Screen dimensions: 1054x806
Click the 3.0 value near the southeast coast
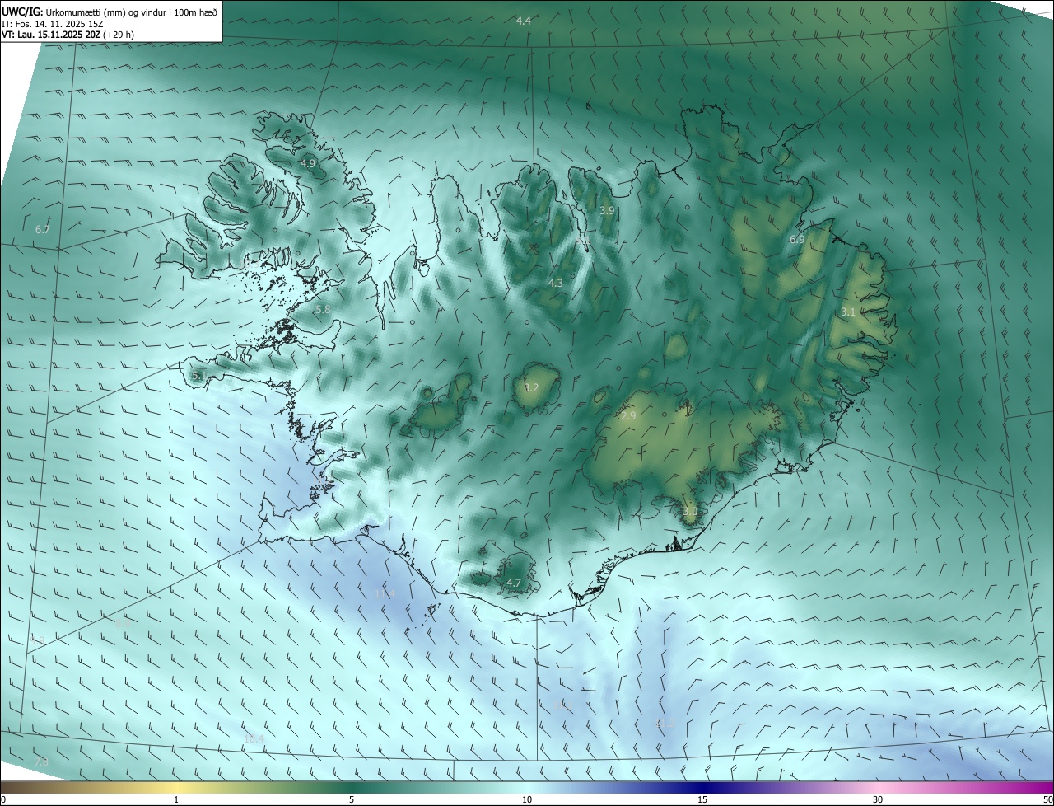(690, 512)
